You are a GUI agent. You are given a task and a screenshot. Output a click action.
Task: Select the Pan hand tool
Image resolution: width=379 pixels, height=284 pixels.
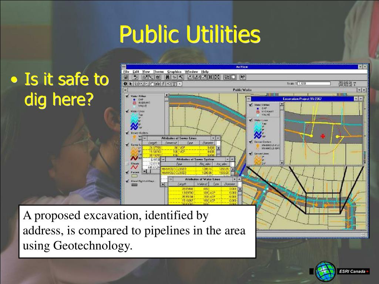[x=152, y=84]
